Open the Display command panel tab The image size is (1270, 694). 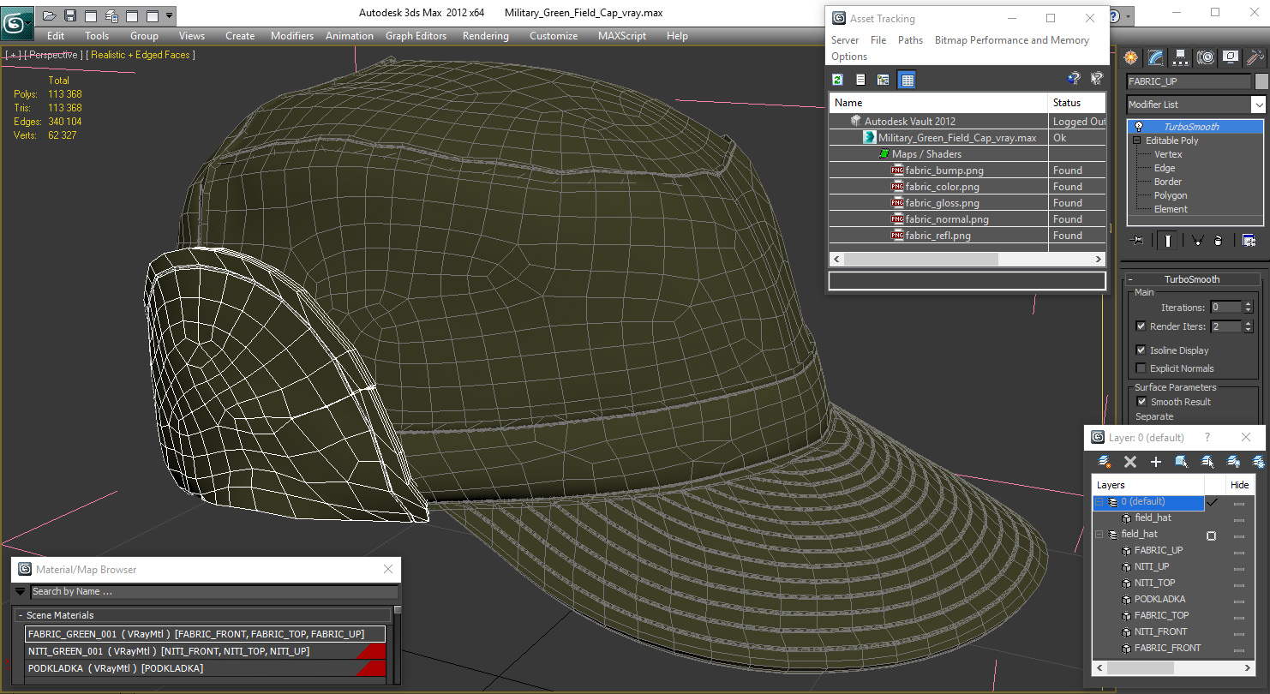click(x=1231, y=57)
